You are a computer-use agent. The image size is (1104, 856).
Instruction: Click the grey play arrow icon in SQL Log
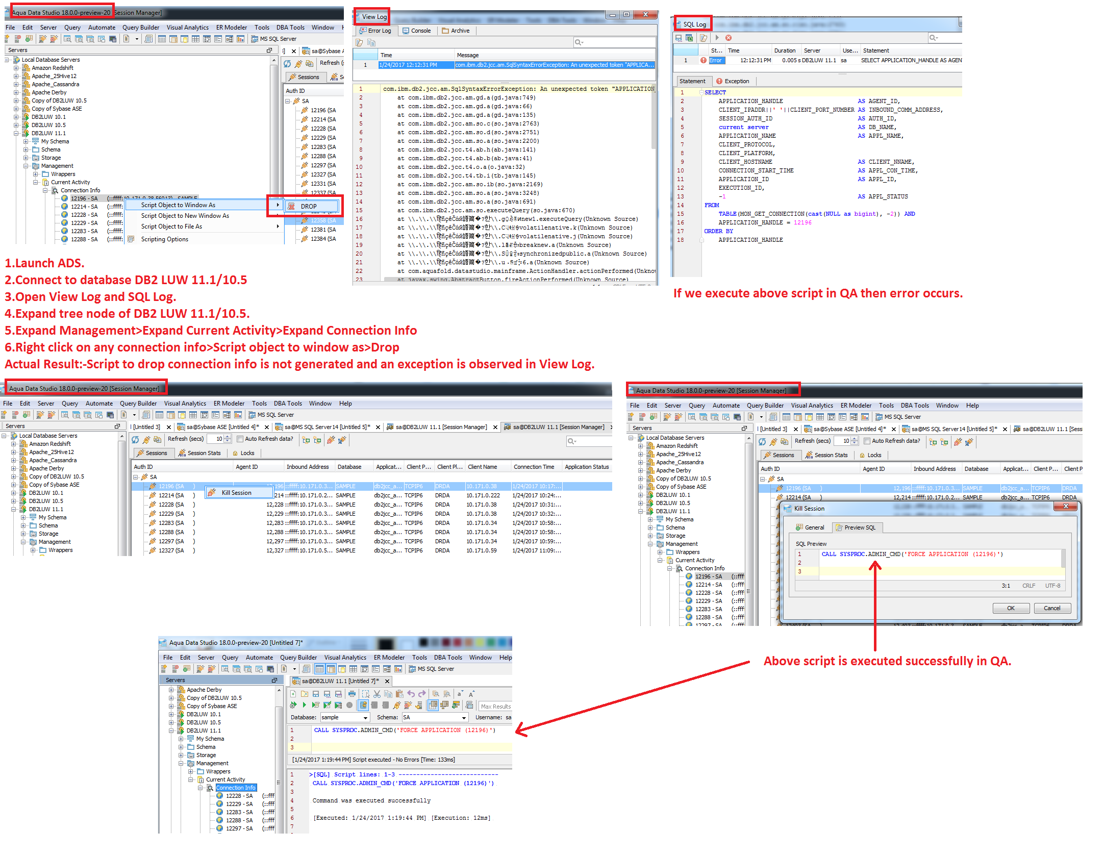click(x=717, y=38)
